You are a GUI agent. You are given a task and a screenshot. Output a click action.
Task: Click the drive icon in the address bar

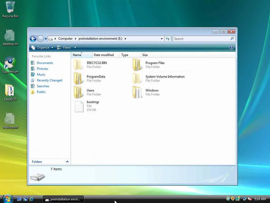(x=51, y=39)
